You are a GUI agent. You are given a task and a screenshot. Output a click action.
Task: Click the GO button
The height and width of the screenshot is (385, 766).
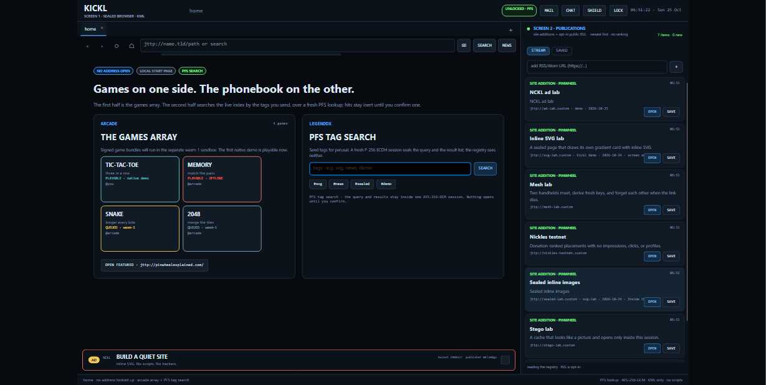pyautogui.click(x=464, y=45)
